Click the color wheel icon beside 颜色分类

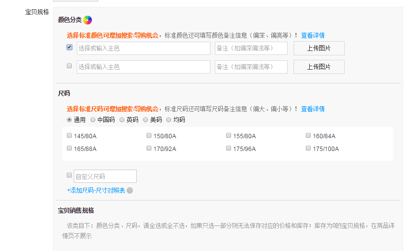[x=88, y=20]
